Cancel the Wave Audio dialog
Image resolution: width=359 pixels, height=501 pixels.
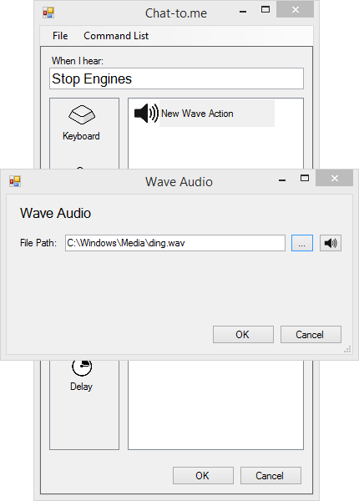[311, 335]
